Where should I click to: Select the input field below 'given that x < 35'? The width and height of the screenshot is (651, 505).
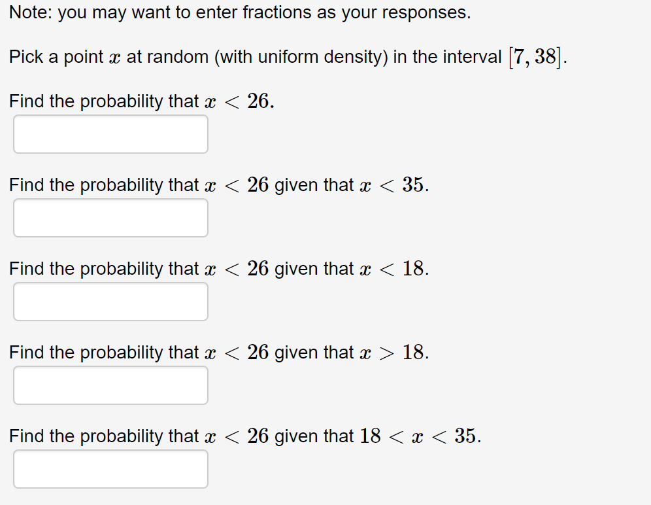coord(110,218)
